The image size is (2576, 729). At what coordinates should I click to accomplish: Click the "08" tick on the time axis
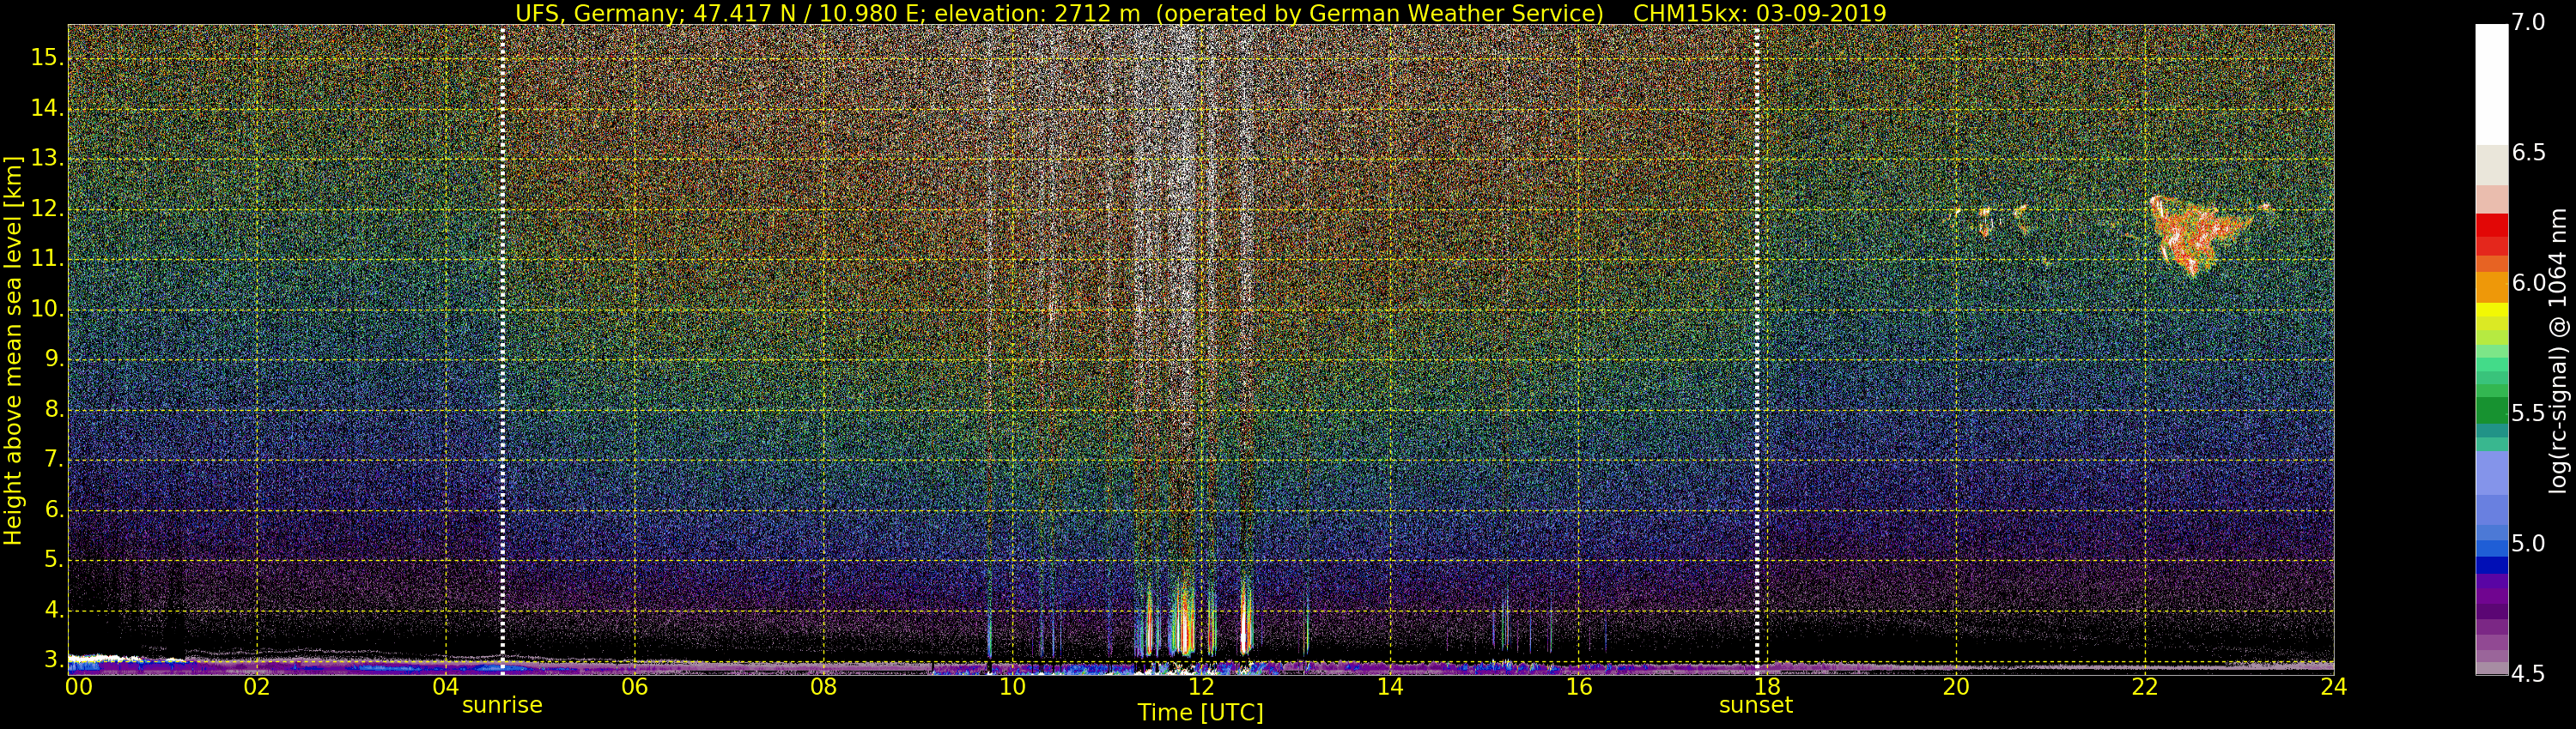[823, 687]
